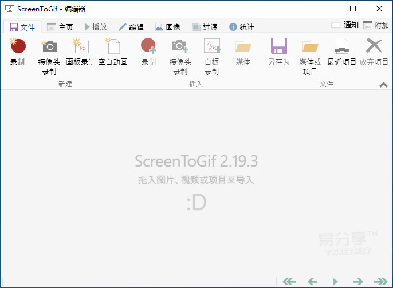393x288 pixels.
Task: Open the new webcam recorder (摄像头录制) under 新建
Action: coord(49,56)
